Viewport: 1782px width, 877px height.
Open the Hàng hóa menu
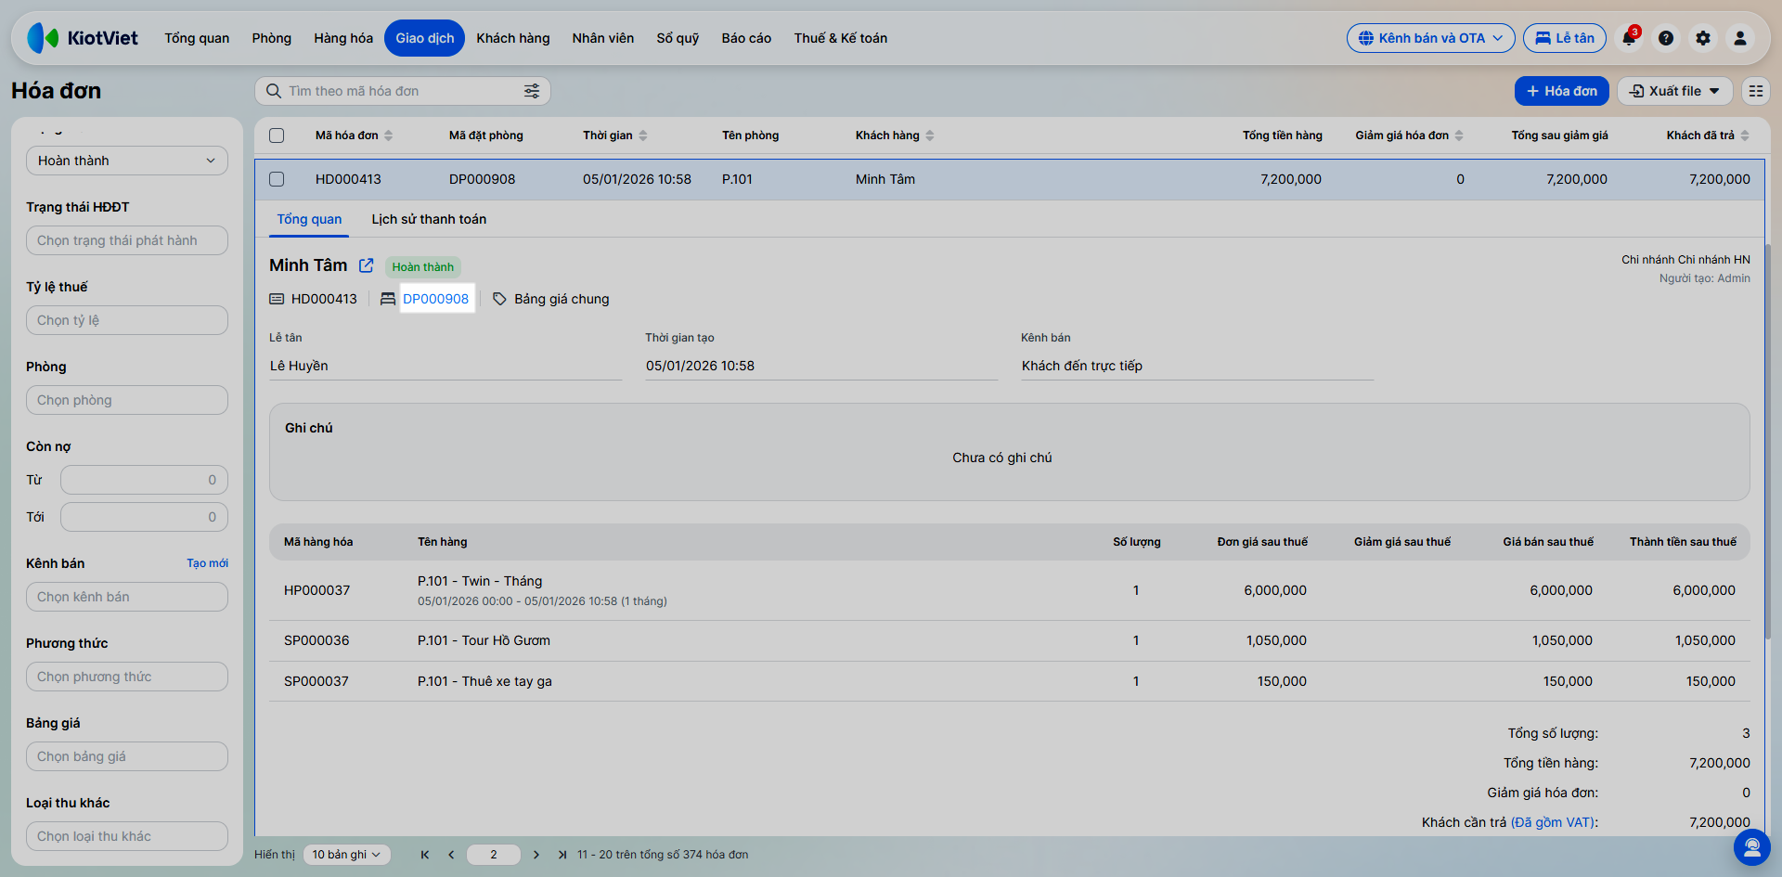pyautogui.click(x=343, y=38)
